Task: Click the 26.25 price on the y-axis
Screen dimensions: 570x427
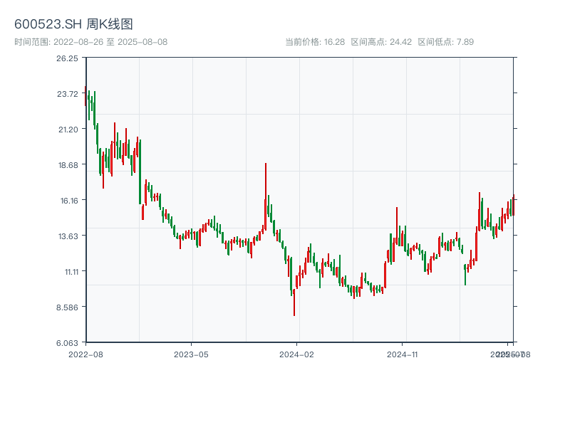Action: pyautogui.click(x=67, y=58)
